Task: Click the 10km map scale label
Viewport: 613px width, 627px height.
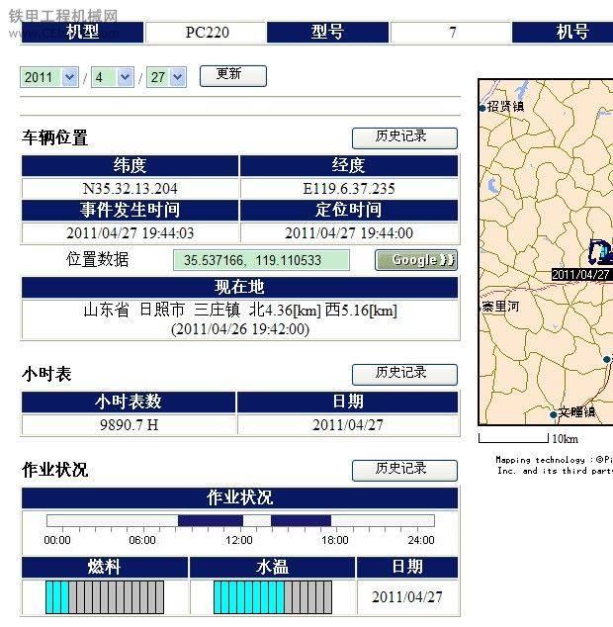Action: 565,439
